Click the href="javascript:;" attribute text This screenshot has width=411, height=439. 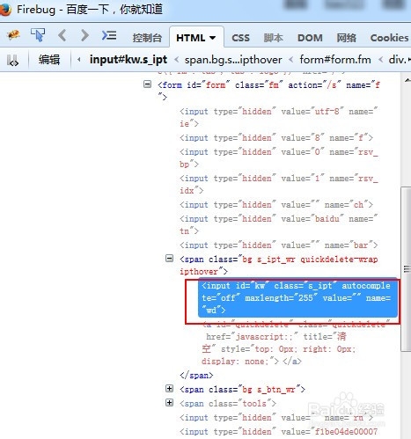(x=252, y=337)
